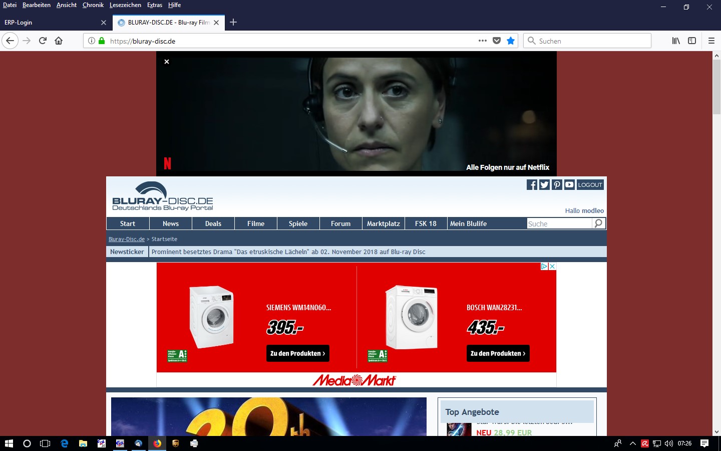The width and height of the screenshot is (721, 451).
Task: Dismiss the Netflix banner with X
Action: [x=167, y=62]
